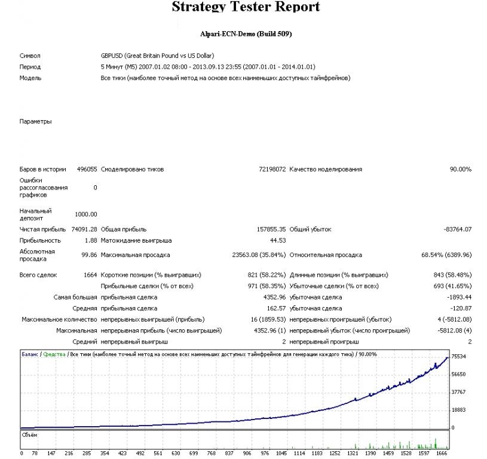Click the Объём label in volume panel
The width and height of the screenshot is (487, 459).
tap(29, 435)
